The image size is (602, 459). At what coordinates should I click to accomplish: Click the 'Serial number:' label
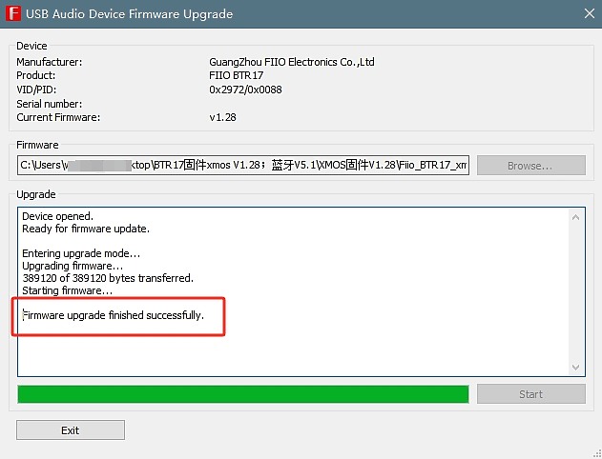tap(50, 104)
